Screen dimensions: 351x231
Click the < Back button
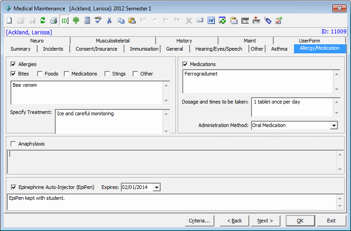click(x=234, y=221)
